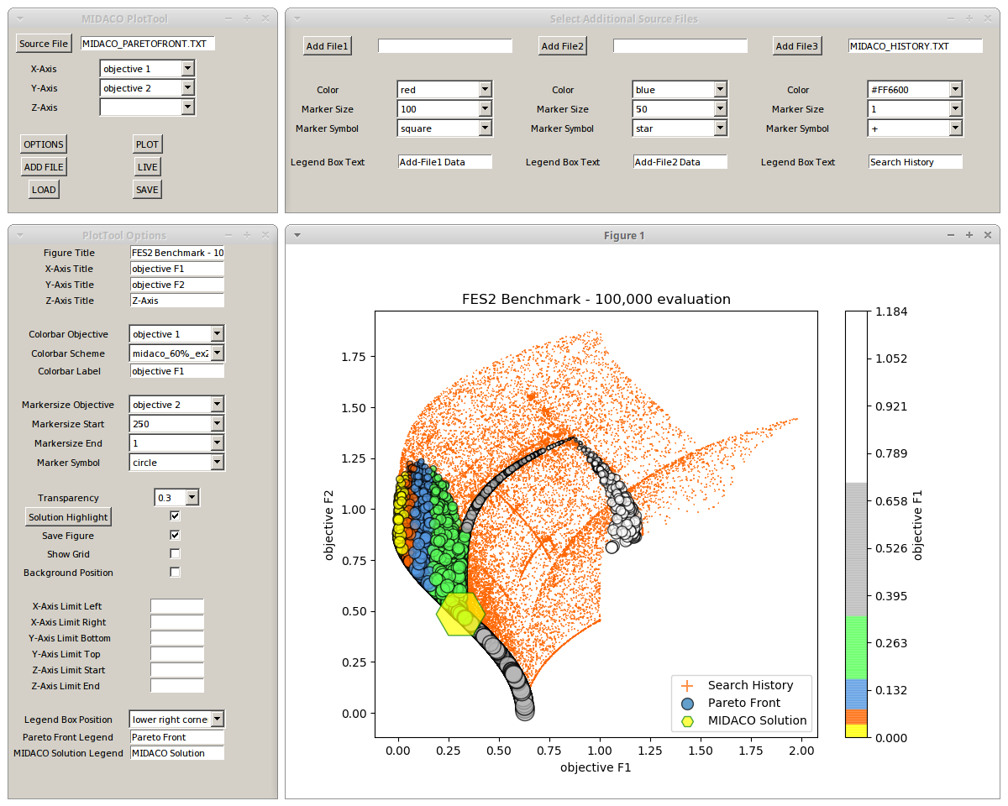Viewport: 1008px width, 806px height.
Task: Click the Add File2 button
Action: (x=562, y=46)
